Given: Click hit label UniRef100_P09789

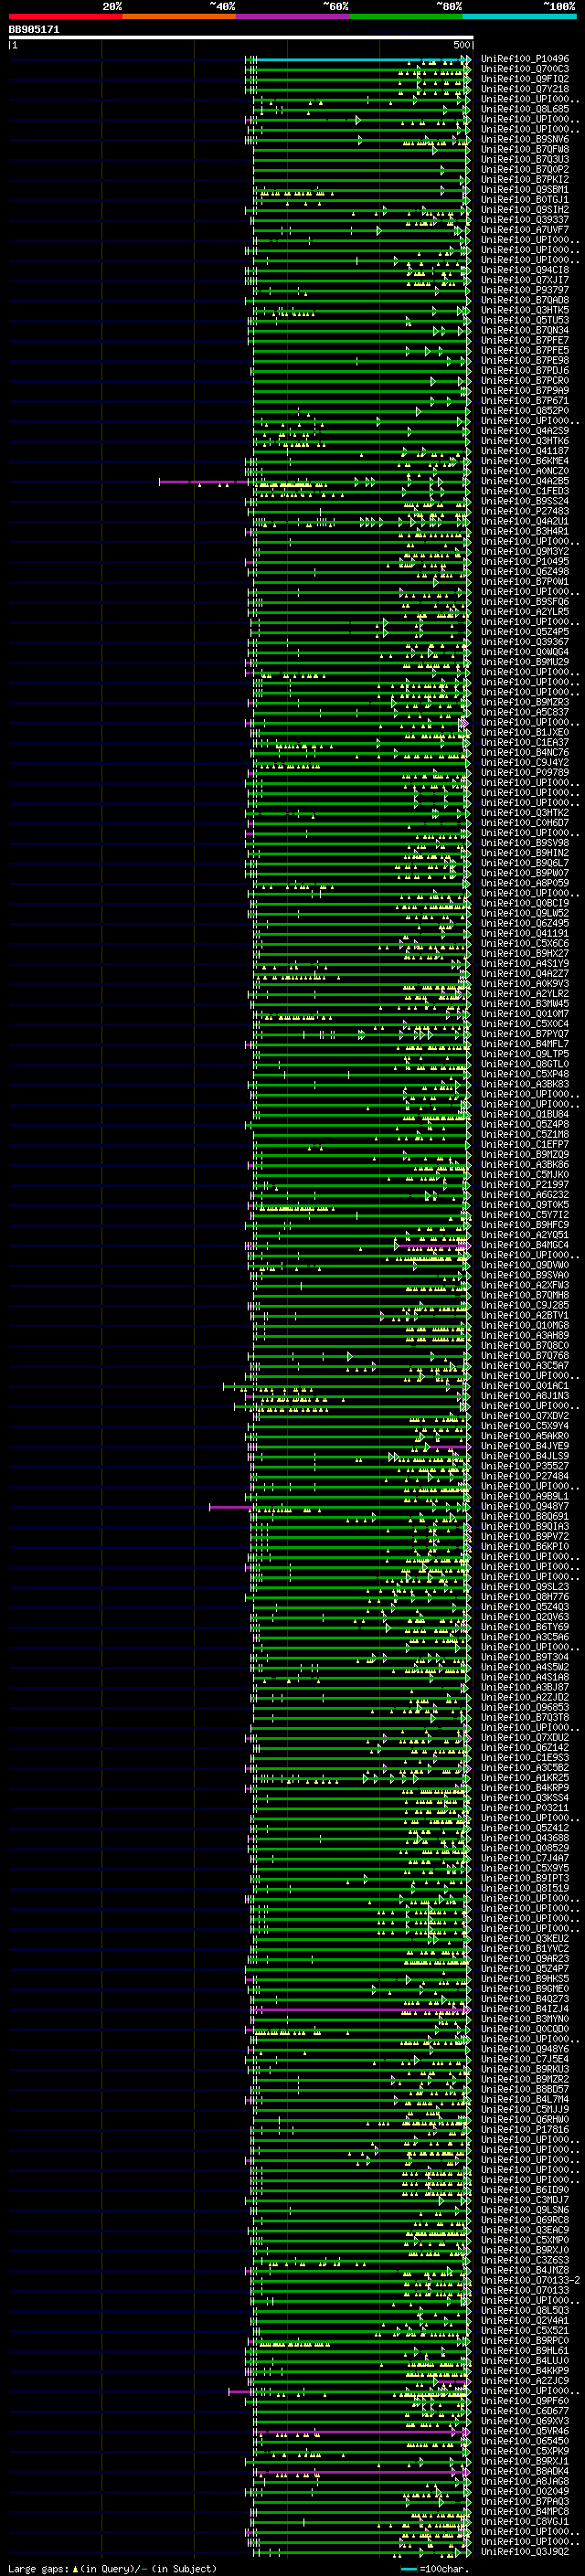Looking at the screenshot, I should pos(525,773).
